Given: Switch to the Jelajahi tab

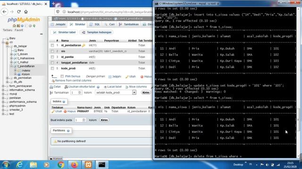Looking at the screenshot, I should click(58, 24).
